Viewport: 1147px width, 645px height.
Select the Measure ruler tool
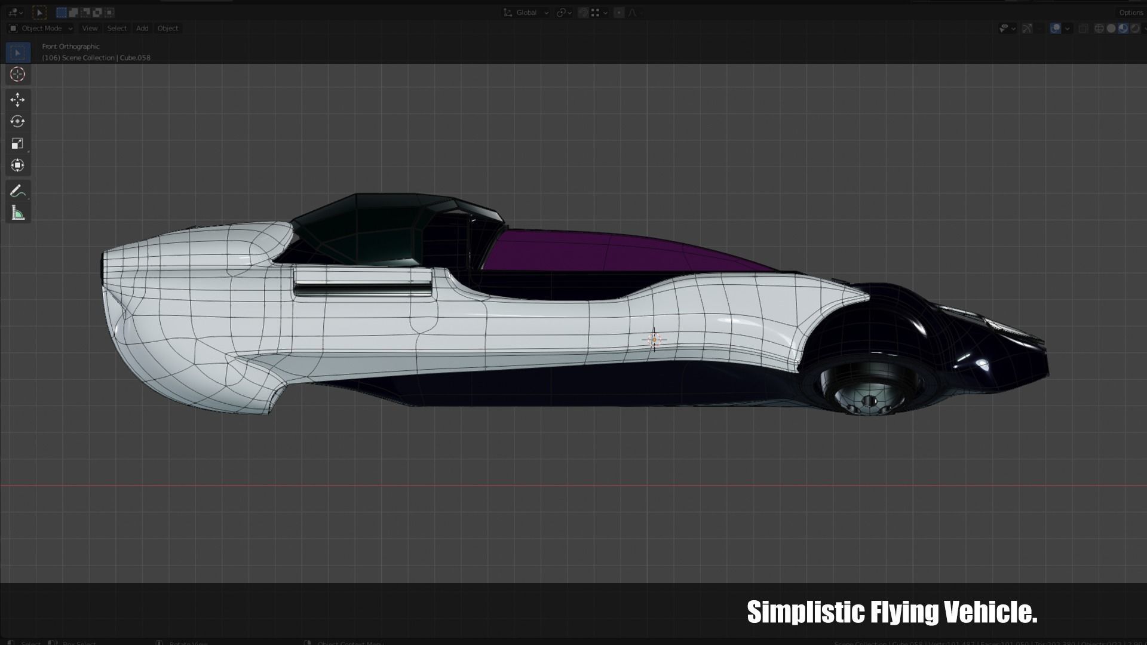click(17, 213)
